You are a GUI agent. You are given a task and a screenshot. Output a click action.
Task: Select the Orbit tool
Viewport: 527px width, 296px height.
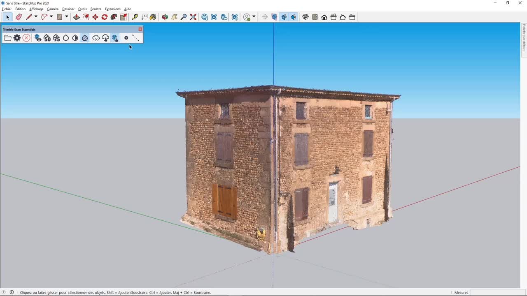[164, 17]
